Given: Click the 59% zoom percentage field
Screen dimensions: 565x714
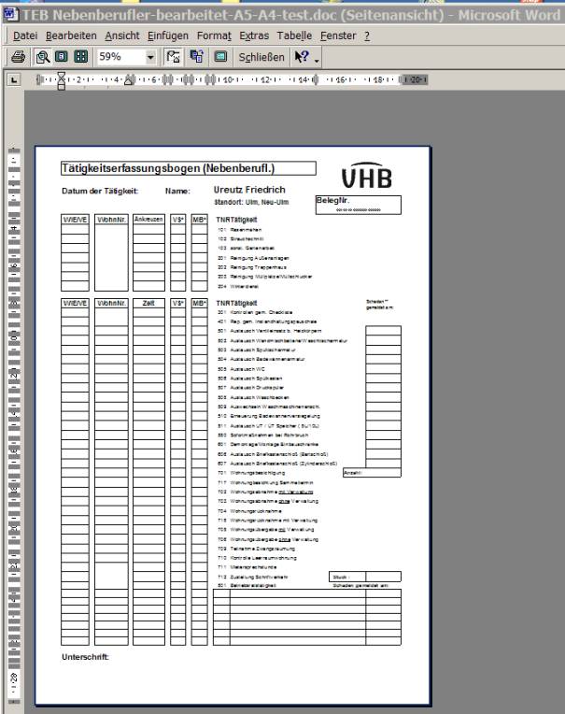Looking at the screenshot, I should (x=120, y=57).
